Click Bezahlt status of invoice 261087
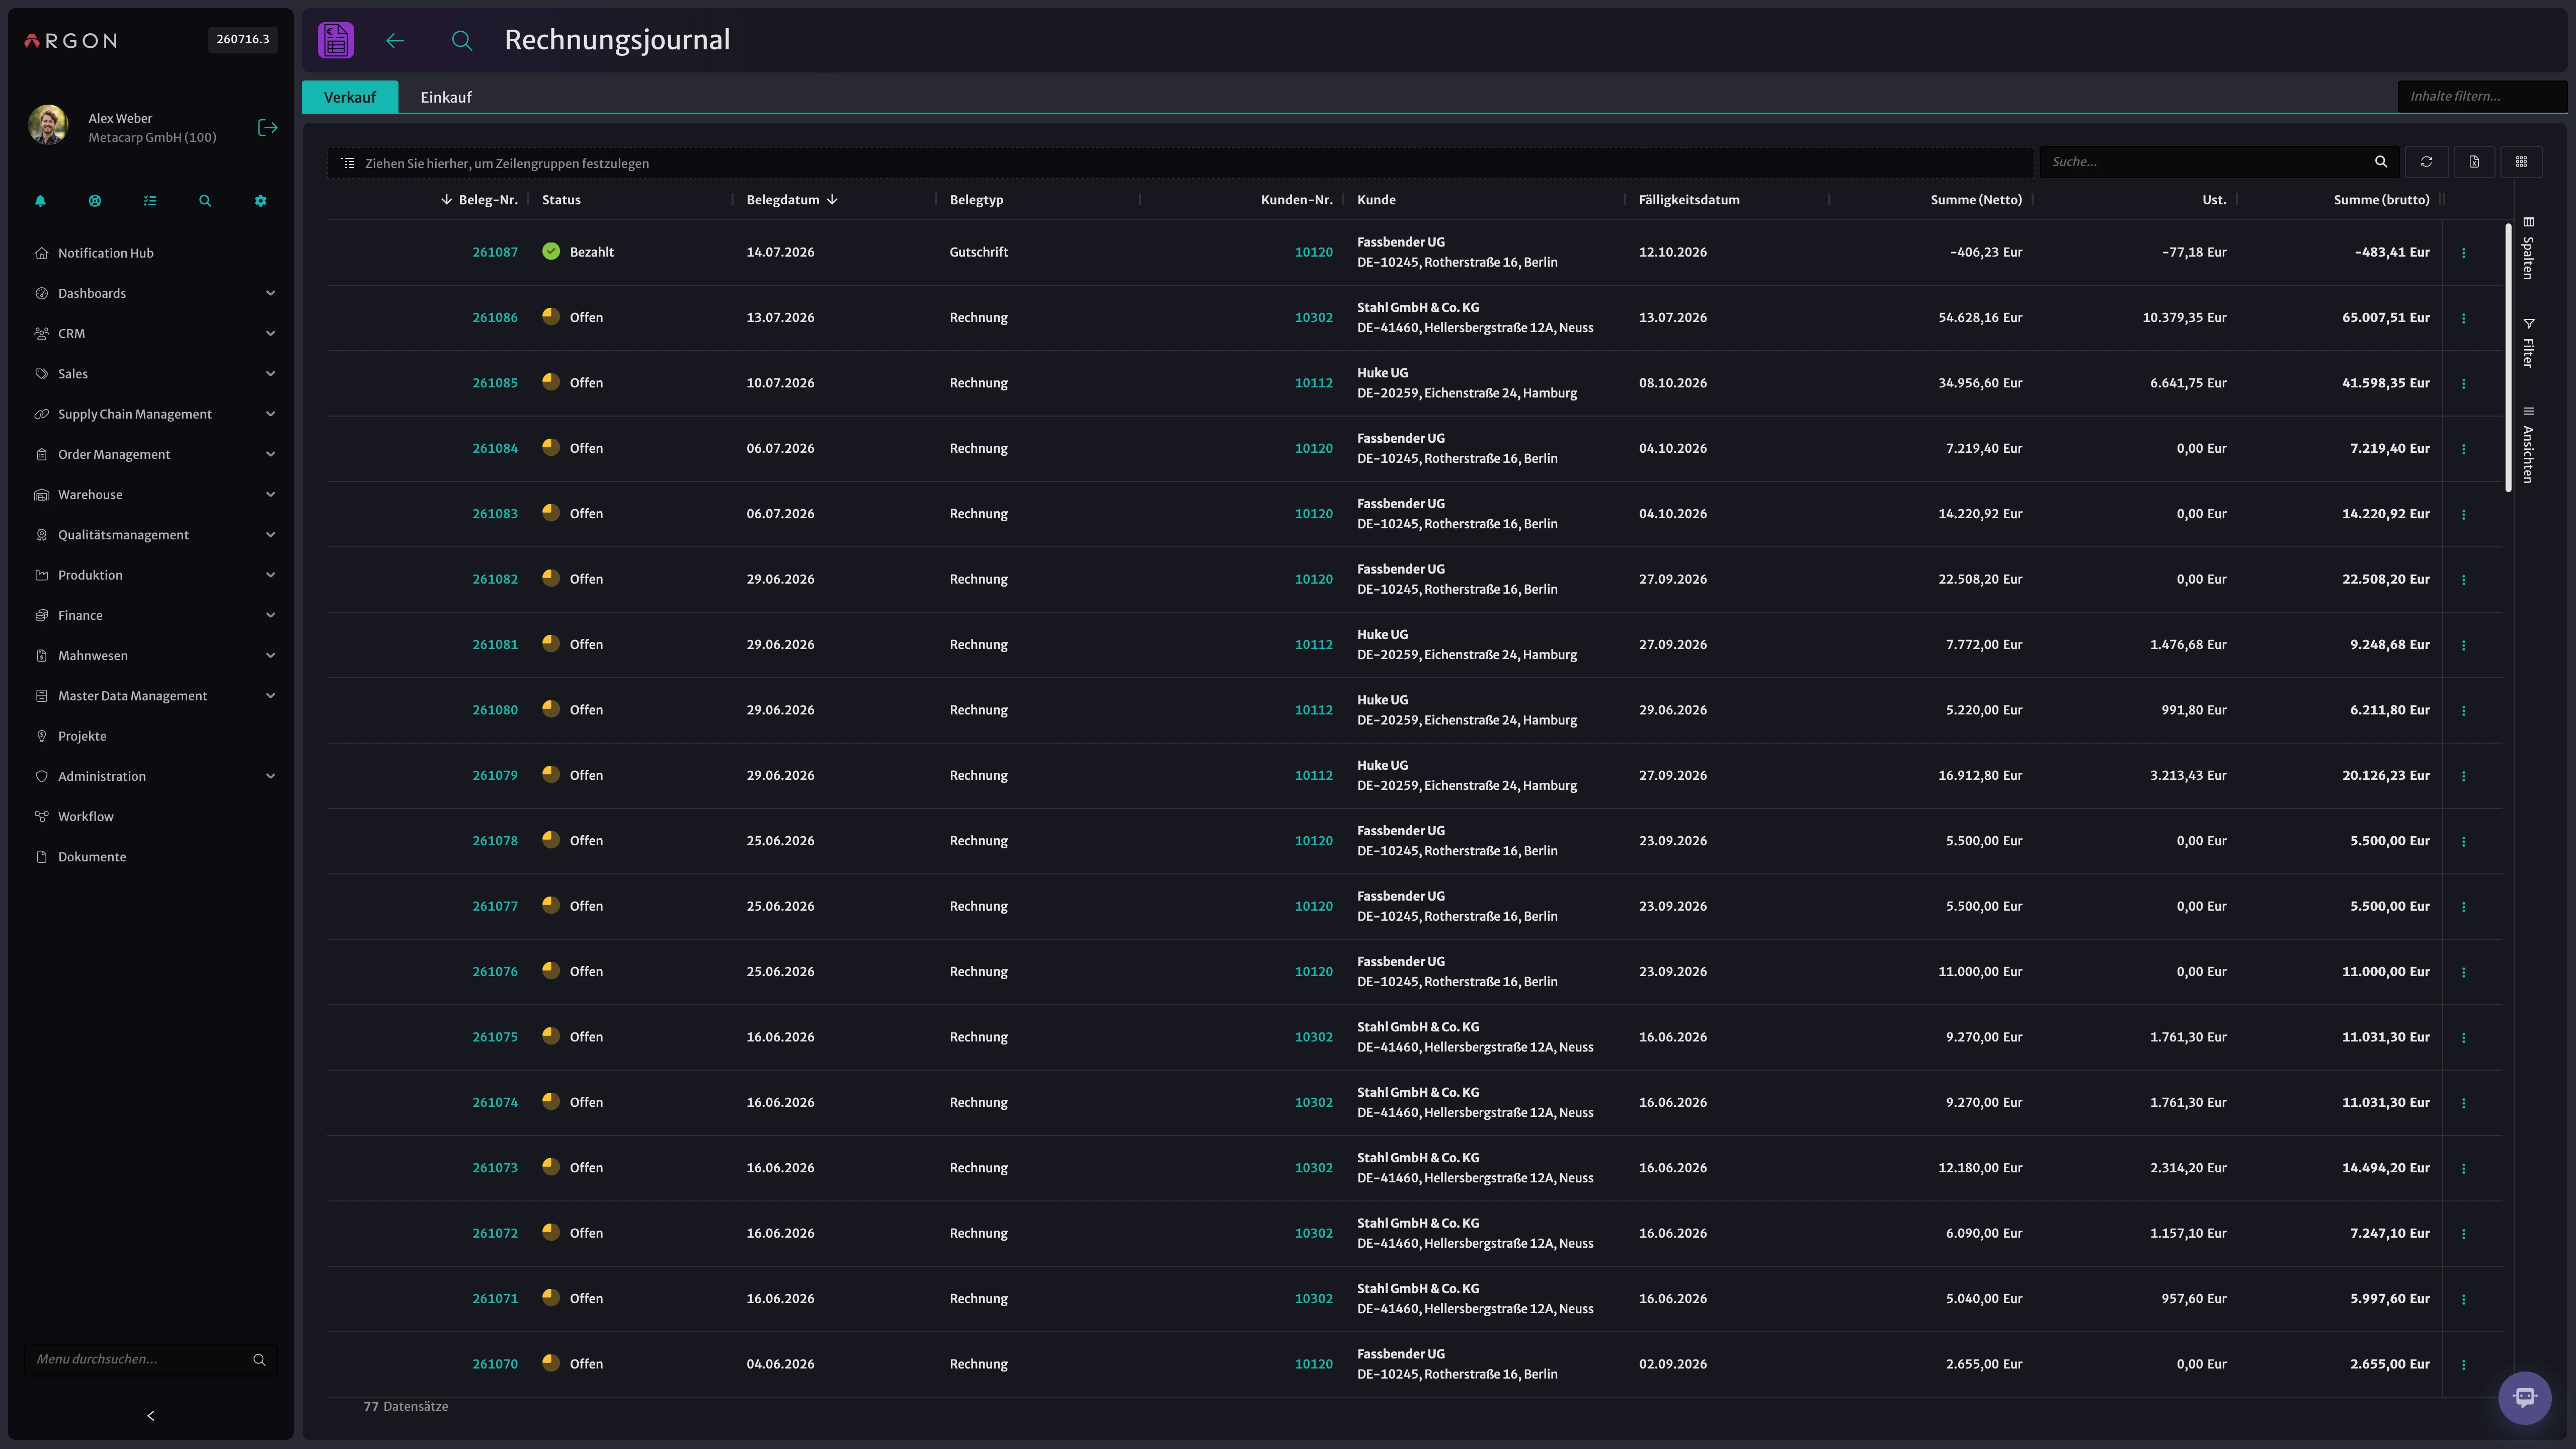Image resolution: width=2576 pixels, height=1449 pixels. (578, 252)
